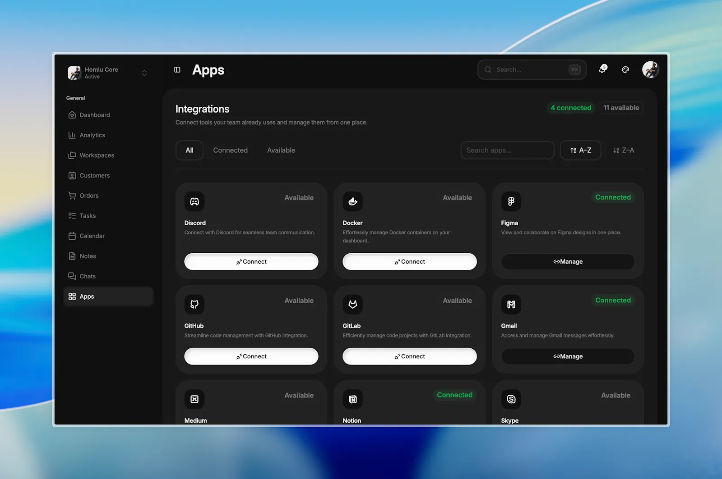
Task: Toggle the sidebar panel icon
Action: click(177, 70)
